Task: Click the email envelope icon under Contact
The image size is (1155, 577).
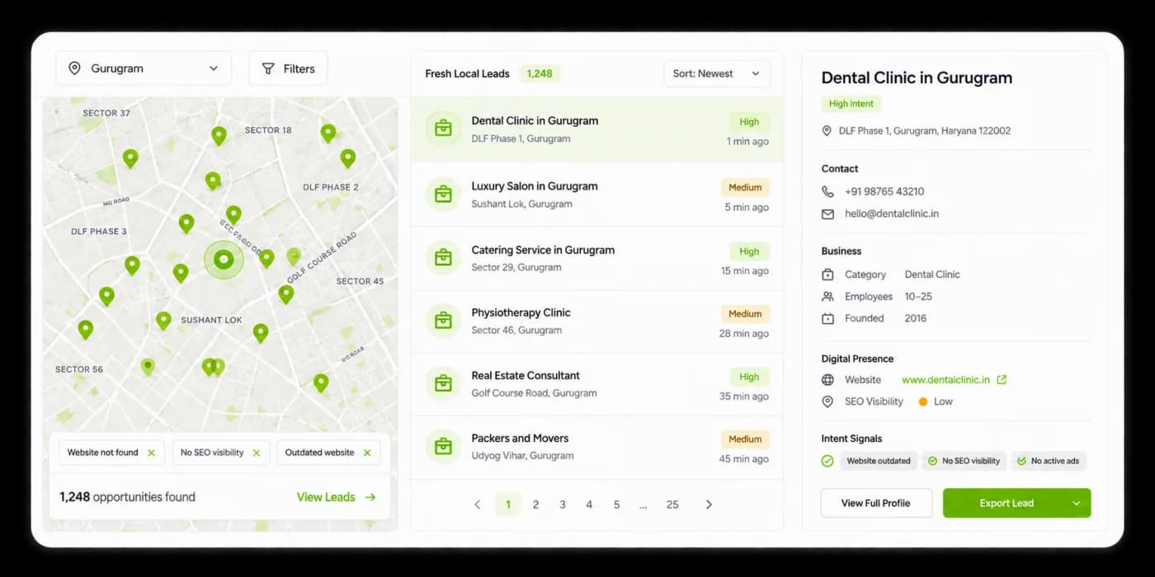Action: (x=827, y=213)
